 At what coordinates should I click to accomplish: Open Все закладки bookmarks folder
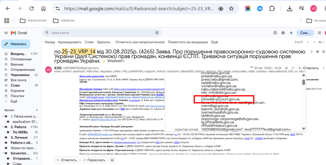click(x=316, y=20)
